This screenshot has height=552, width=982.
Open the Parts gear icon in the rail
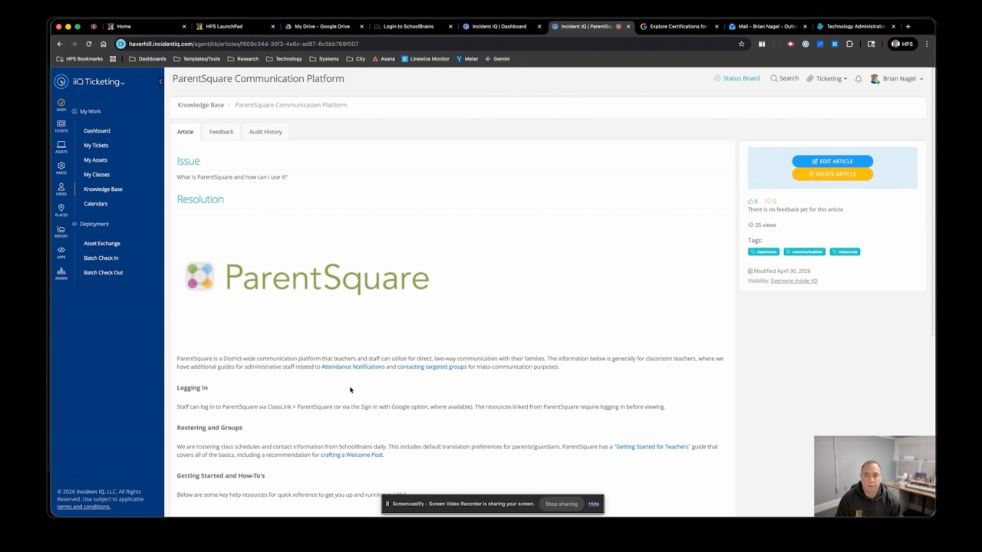tap(61, 168)
